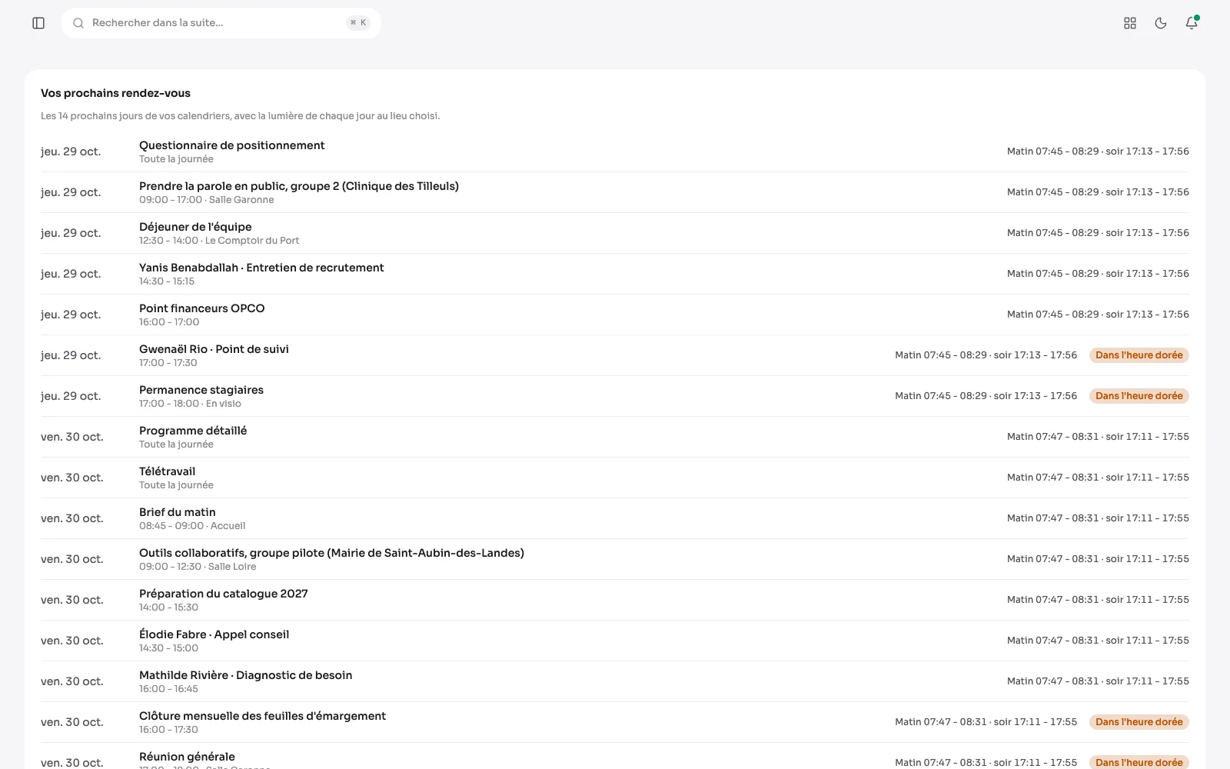Click the "09:00 – 12:30 · Salle Loire" detail
Image resolution: width=1230 pixels, height=769 pixels.
tap(198, 567)
